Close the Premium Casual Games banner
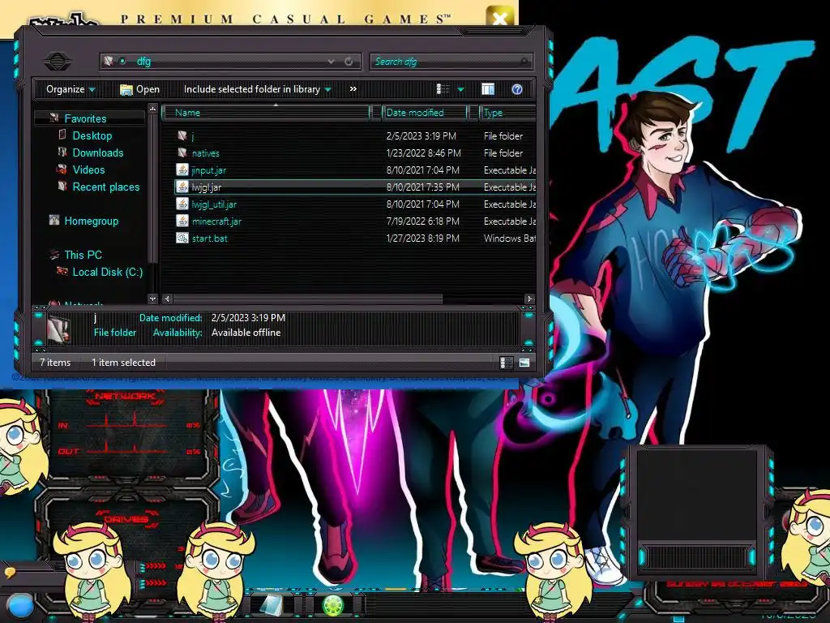The width and height of the screenshot is (830, 623). point(499,18)
